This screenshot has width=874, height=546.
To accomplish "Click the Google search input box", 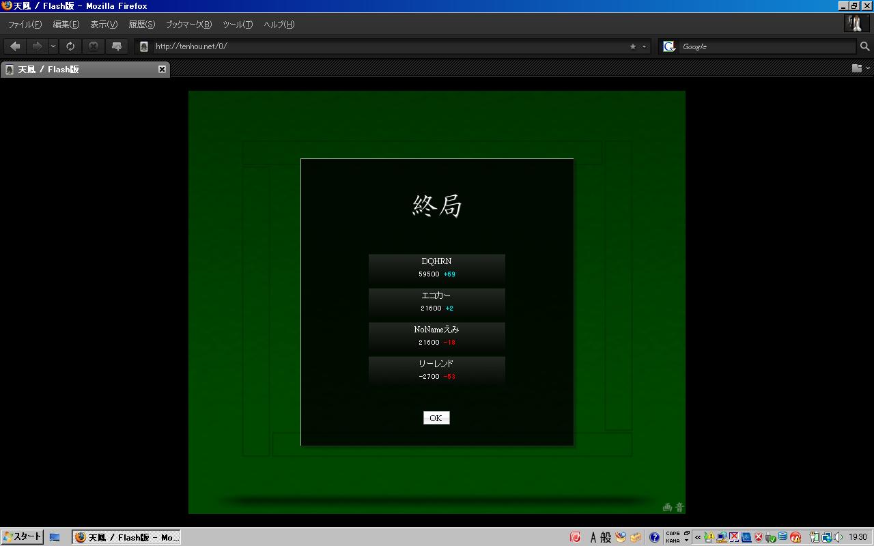I will tap(766, 46).
